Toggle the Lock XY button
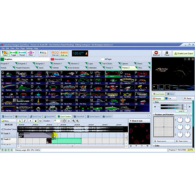 pyautogui.click(x=181, y=111)
